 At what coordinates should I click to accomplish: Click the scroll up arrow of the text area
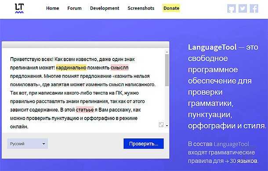pos(167,52)
